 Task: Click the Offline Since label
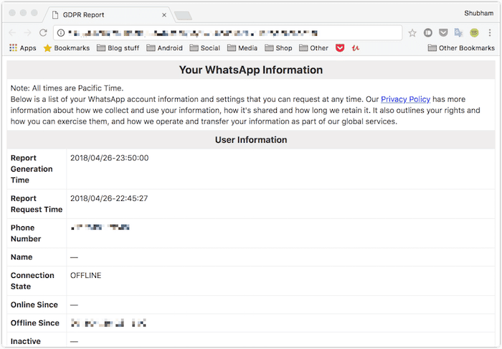coord(35,323)
